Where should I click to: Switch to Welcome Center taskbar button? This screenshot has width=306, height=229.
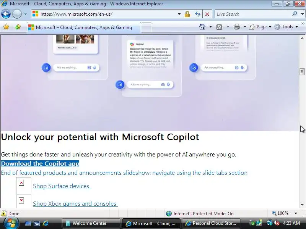point(91,223)
